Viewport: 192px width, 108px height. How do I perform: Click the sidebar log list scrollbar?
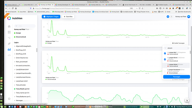pos(37,50)
